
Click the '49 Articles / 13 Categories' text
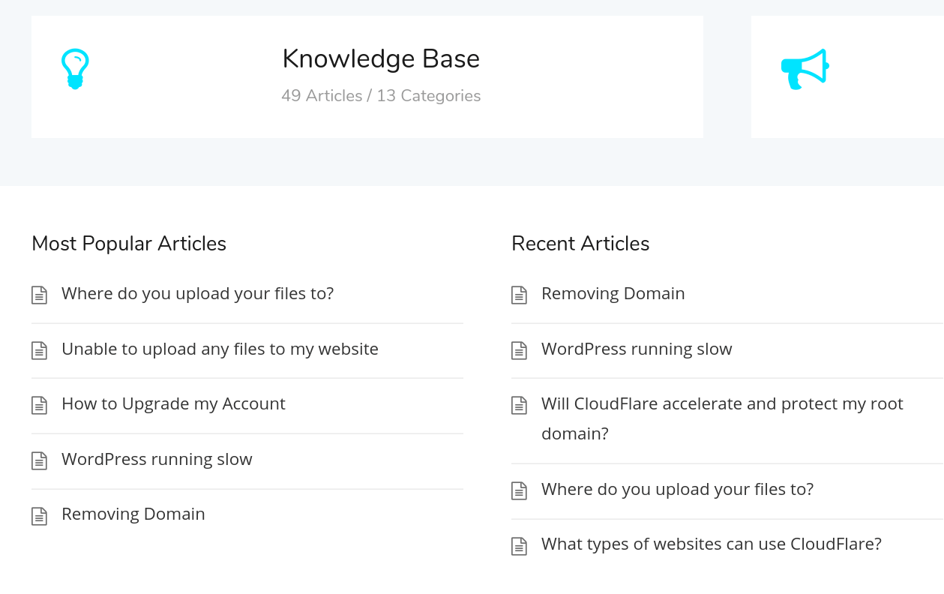[381, 96]
